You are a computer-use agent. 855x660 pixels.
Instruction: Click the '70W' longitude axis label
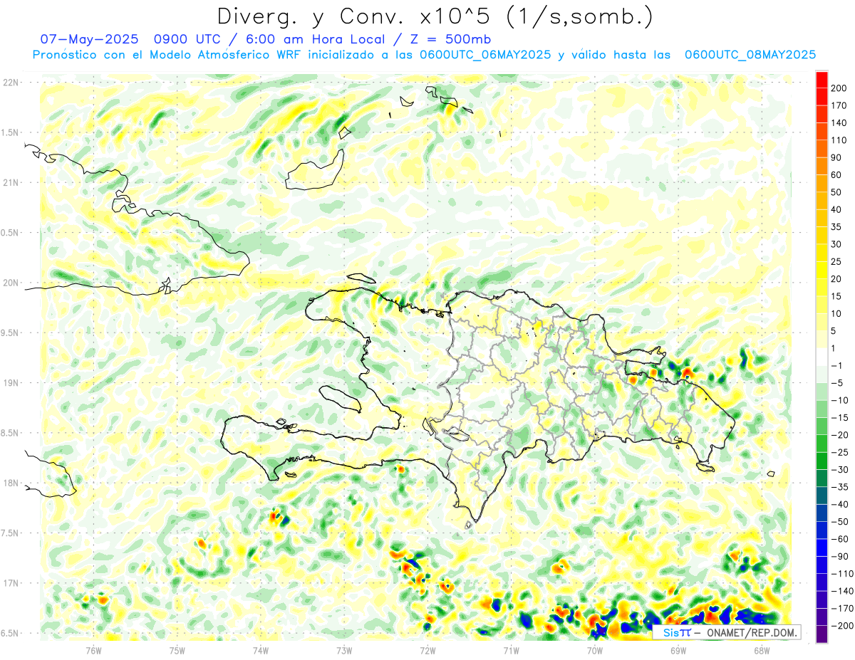594,649
